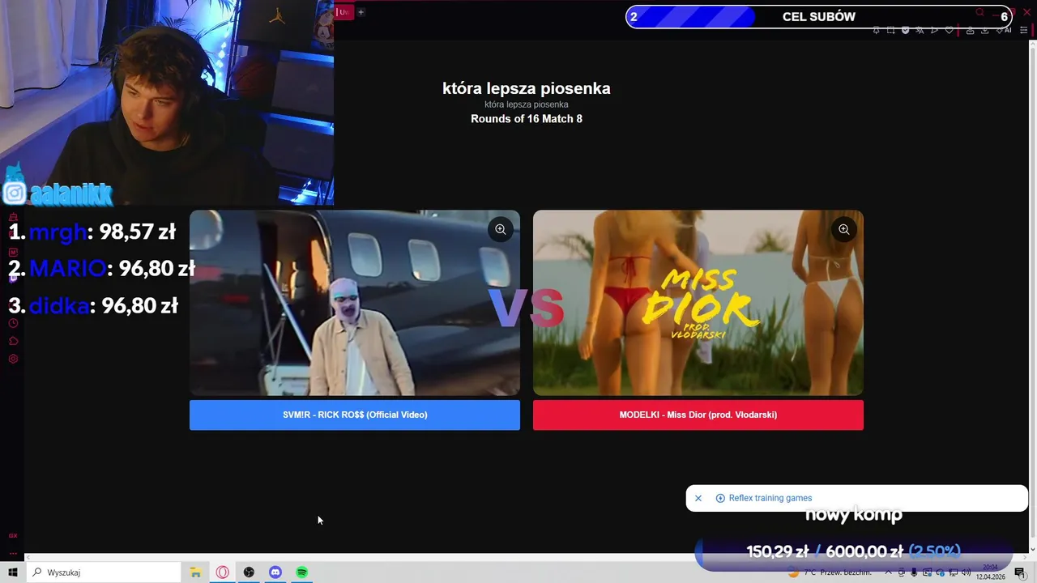Focus the Wyszukaj taskbar search box

pyautogui.click(x=103, y=572)
